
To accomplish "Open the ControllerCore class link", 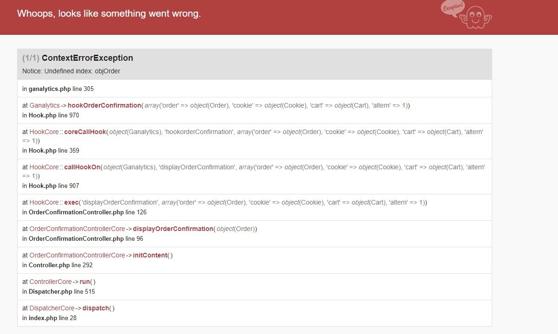I will 51,282.
